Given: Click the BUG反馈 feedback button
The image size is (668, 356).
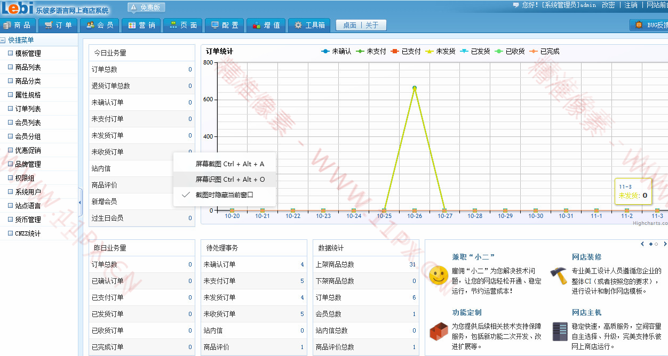Looking at the screenshot, I should (649, 25).
